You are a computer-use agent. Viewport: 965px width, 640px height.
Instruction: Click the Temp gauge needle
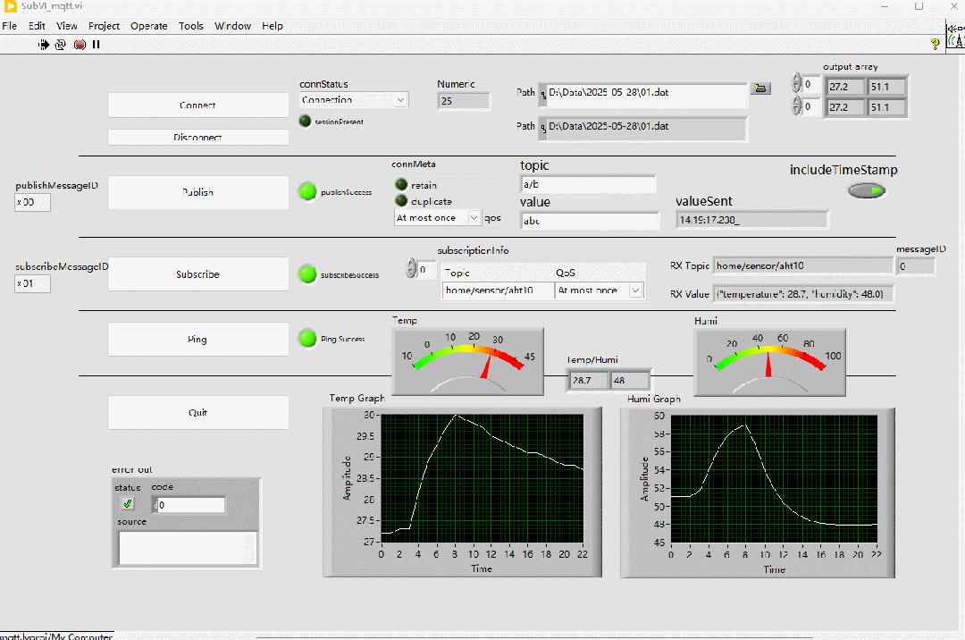pos(486,367)
